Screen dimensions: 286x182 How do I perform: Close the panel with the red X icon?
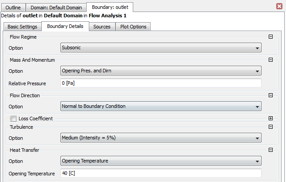[x=279, y=7]
